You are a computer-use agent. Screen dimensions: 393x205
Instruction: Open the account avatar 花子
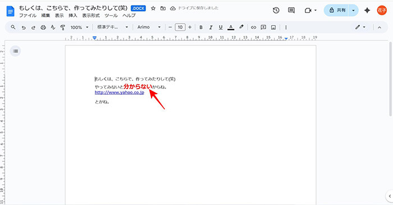tap(382, 10)
